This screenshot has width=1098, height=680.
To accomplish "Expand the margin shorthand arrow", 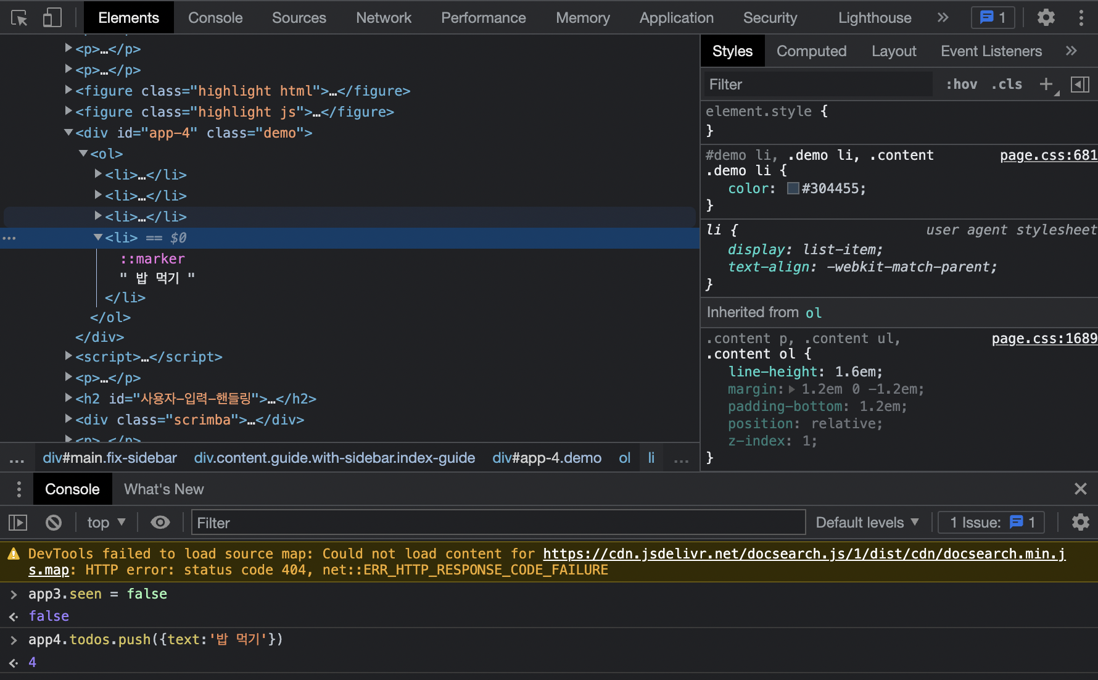I will coord(792,389).
